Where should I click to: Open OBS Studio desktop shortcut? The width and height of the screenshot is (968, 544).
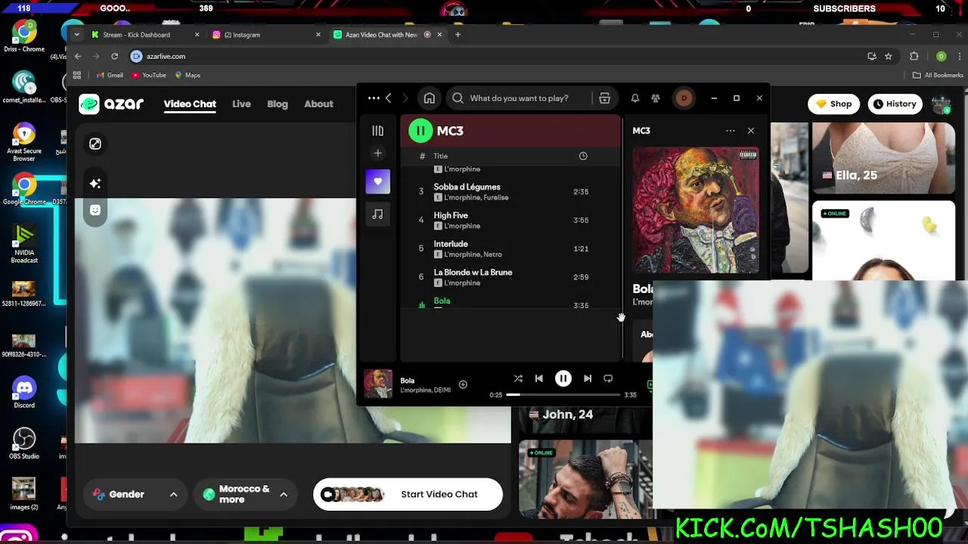[x=24, y=444]
